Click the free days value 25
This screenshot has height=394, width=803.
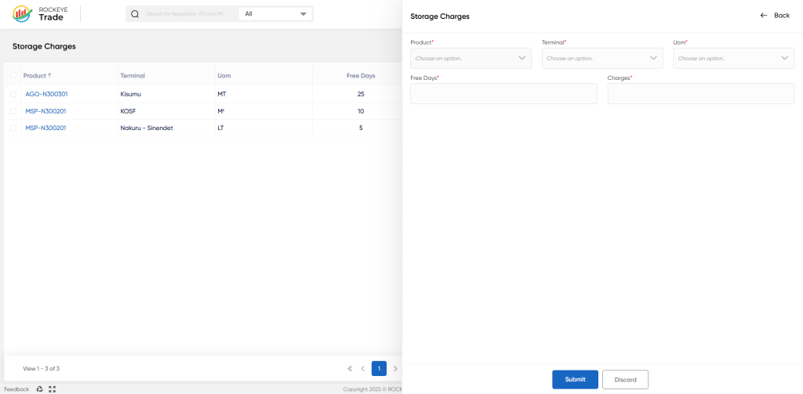(x=361, y=94)
